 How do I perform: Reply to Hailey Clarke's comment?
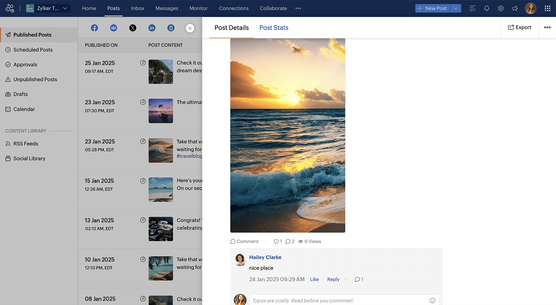pyautogui.click(x=333, y=279)
